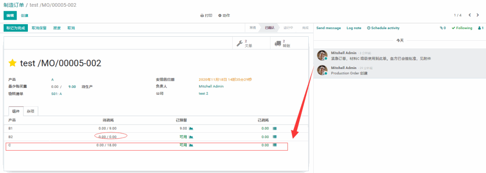Click 0.00 / 9.00 in B1 row
The width and height of the screenshot is (486, 173).
click(108, 129)
